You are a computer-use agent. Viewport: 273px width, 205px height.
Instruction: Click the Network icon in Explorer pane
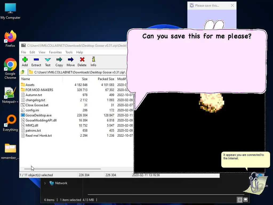coord(51,183)
